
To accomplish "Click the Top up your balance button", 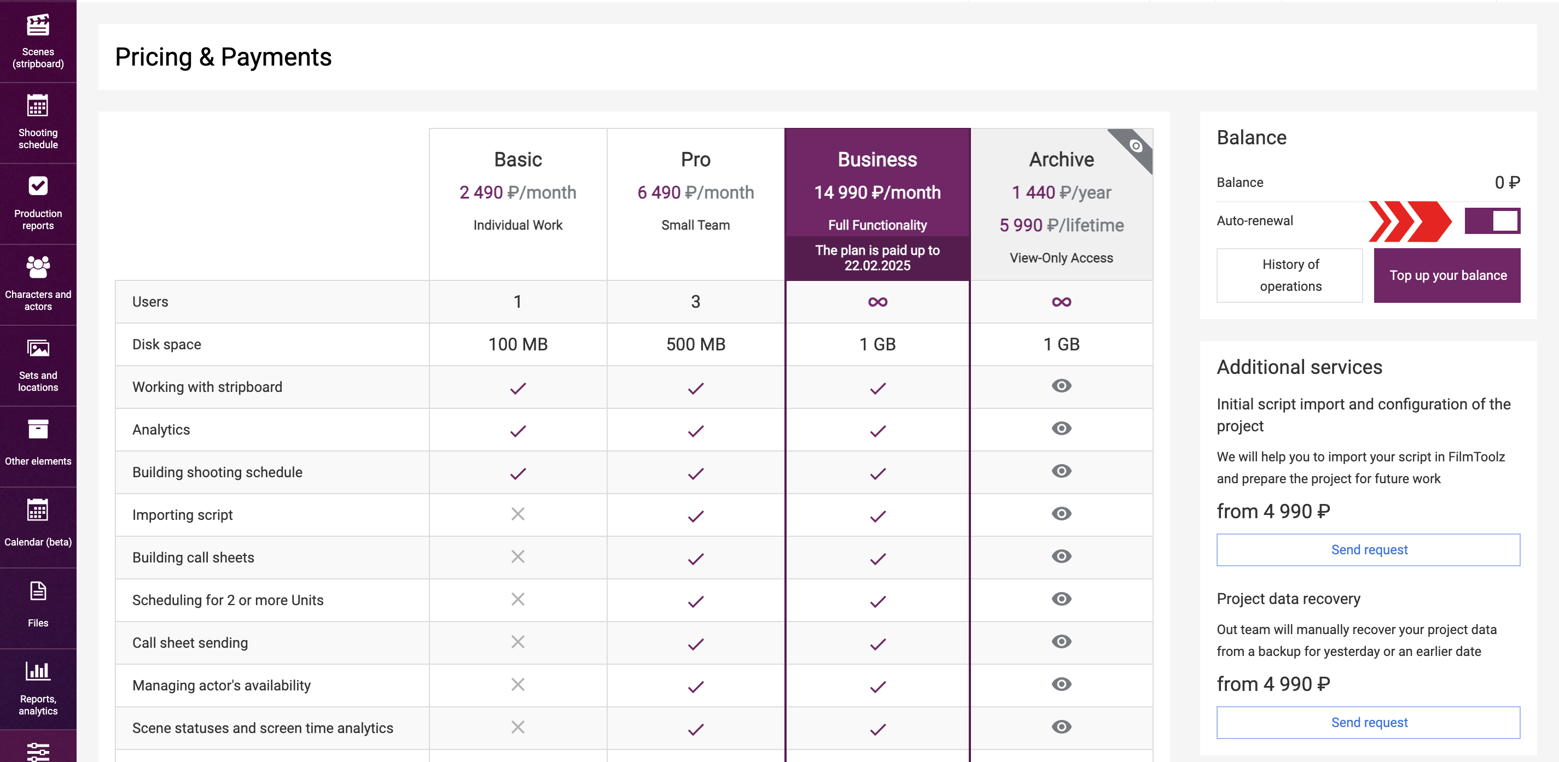I will pyautogui.click(x=1446, y=276).
